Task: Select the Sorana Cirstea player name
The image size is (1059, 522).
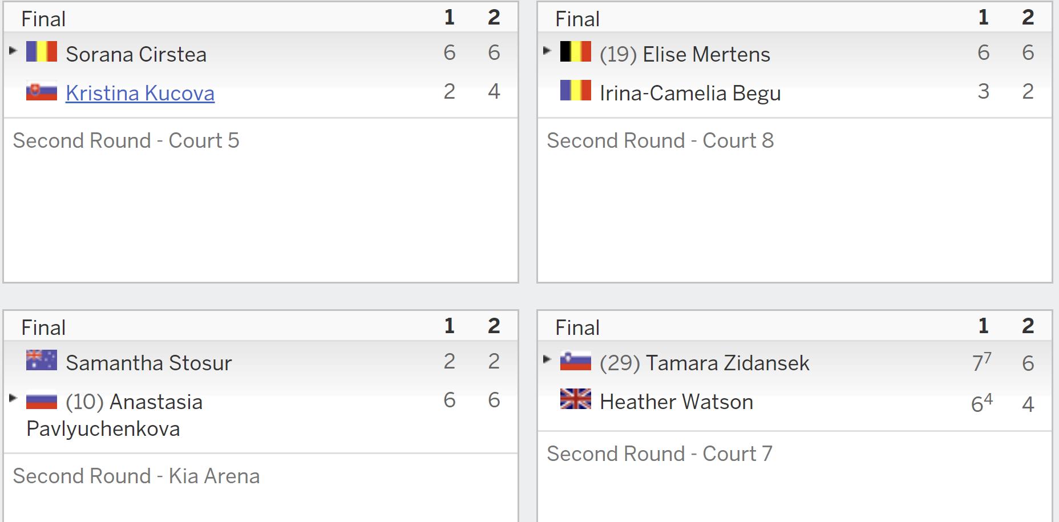Action: point(136,54)
